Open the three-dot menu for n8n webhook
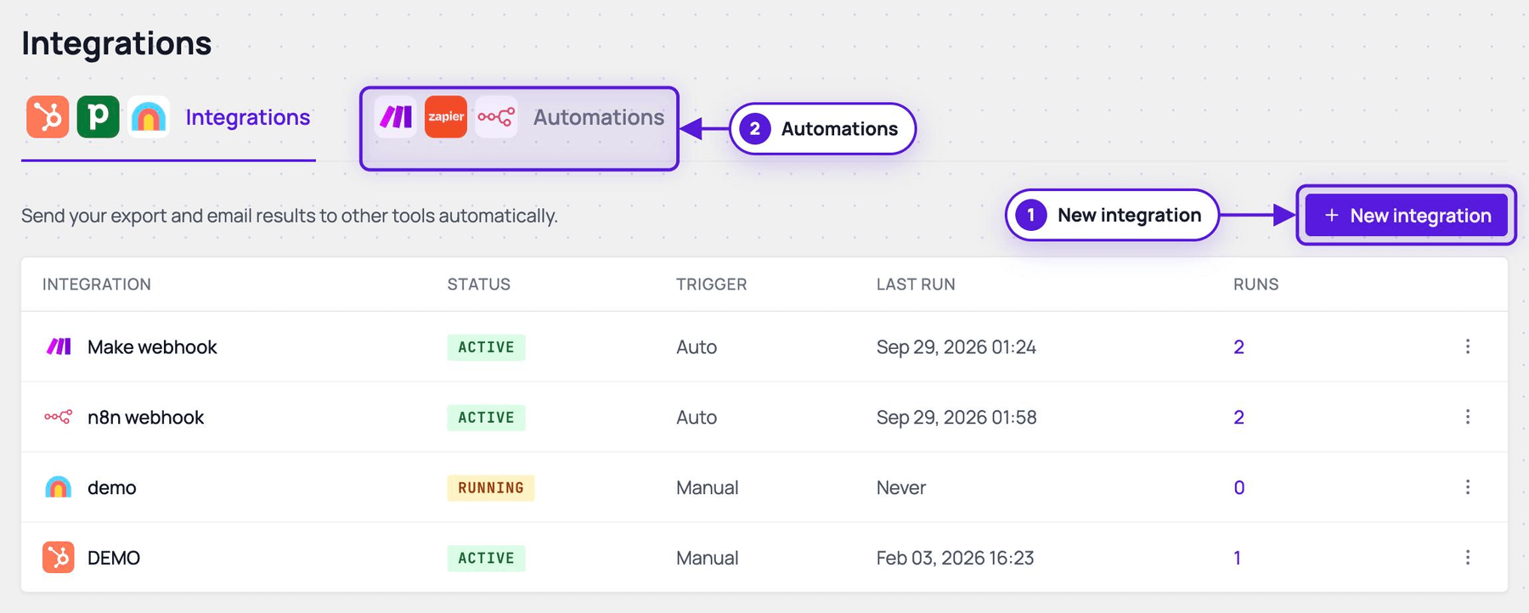This screenshot has width=1529, height=613. (x=1468, y=417)
